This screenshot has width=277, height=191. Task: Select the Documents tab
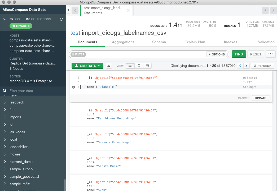[x=87, y=42]
